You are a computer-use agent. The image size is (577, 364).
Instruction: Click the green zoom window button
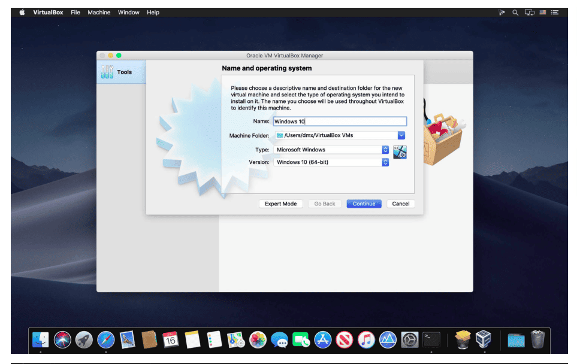[x=119, y=56]
